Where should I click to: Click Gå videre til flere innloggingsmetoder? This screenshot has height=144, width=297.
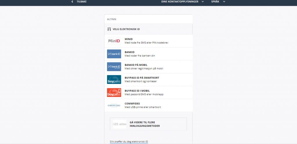(148, 124)
